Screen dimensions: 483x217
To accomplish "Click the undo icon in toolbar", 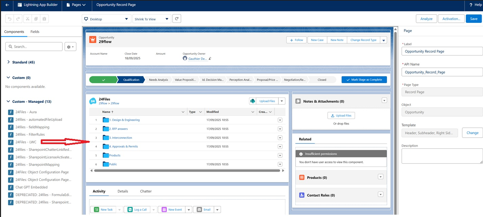I will [10, 19].
